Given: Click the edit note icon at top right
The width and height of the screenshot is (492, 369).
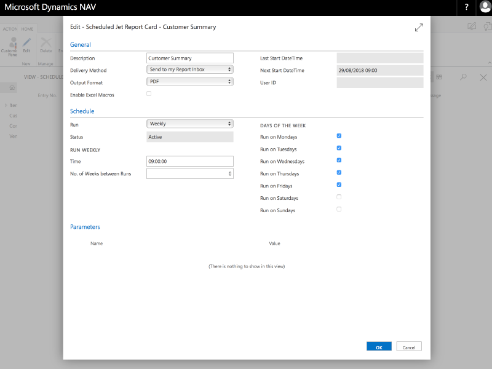Looking at the screenshot, I should (x=471, y=26).
